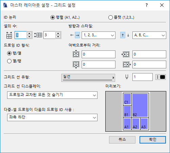Image resolution: width=170 pixels, height=153 pixels.
Task: Click the 확인 button
Action: (x=153, y=140)
